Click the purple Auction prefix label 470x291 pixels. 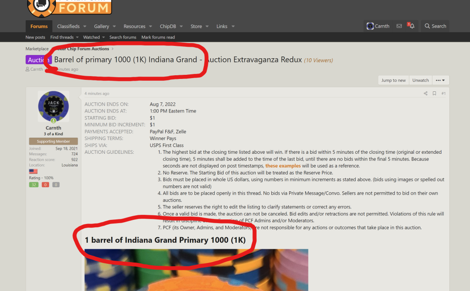39,60
